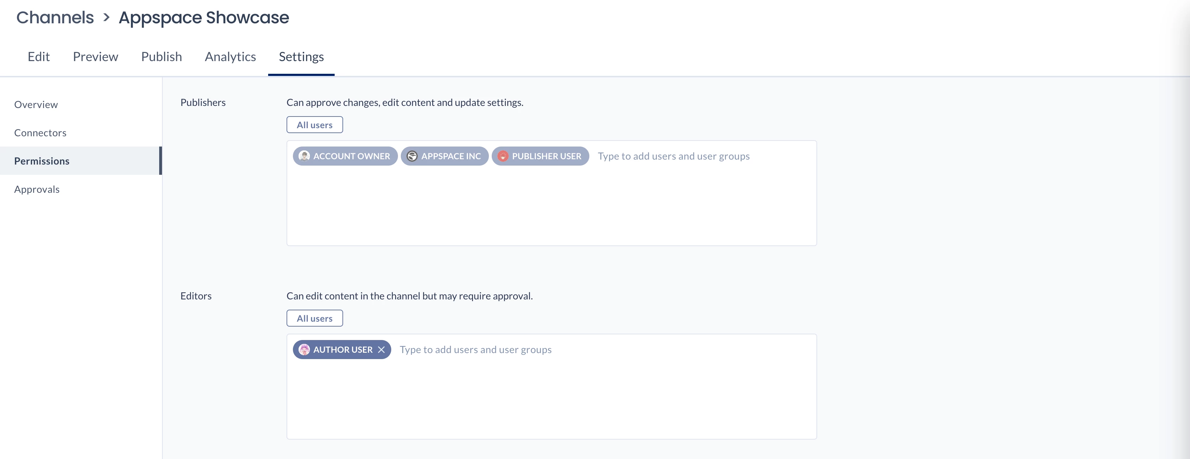Open Overview in the settings sidebar

click(36, 105)
